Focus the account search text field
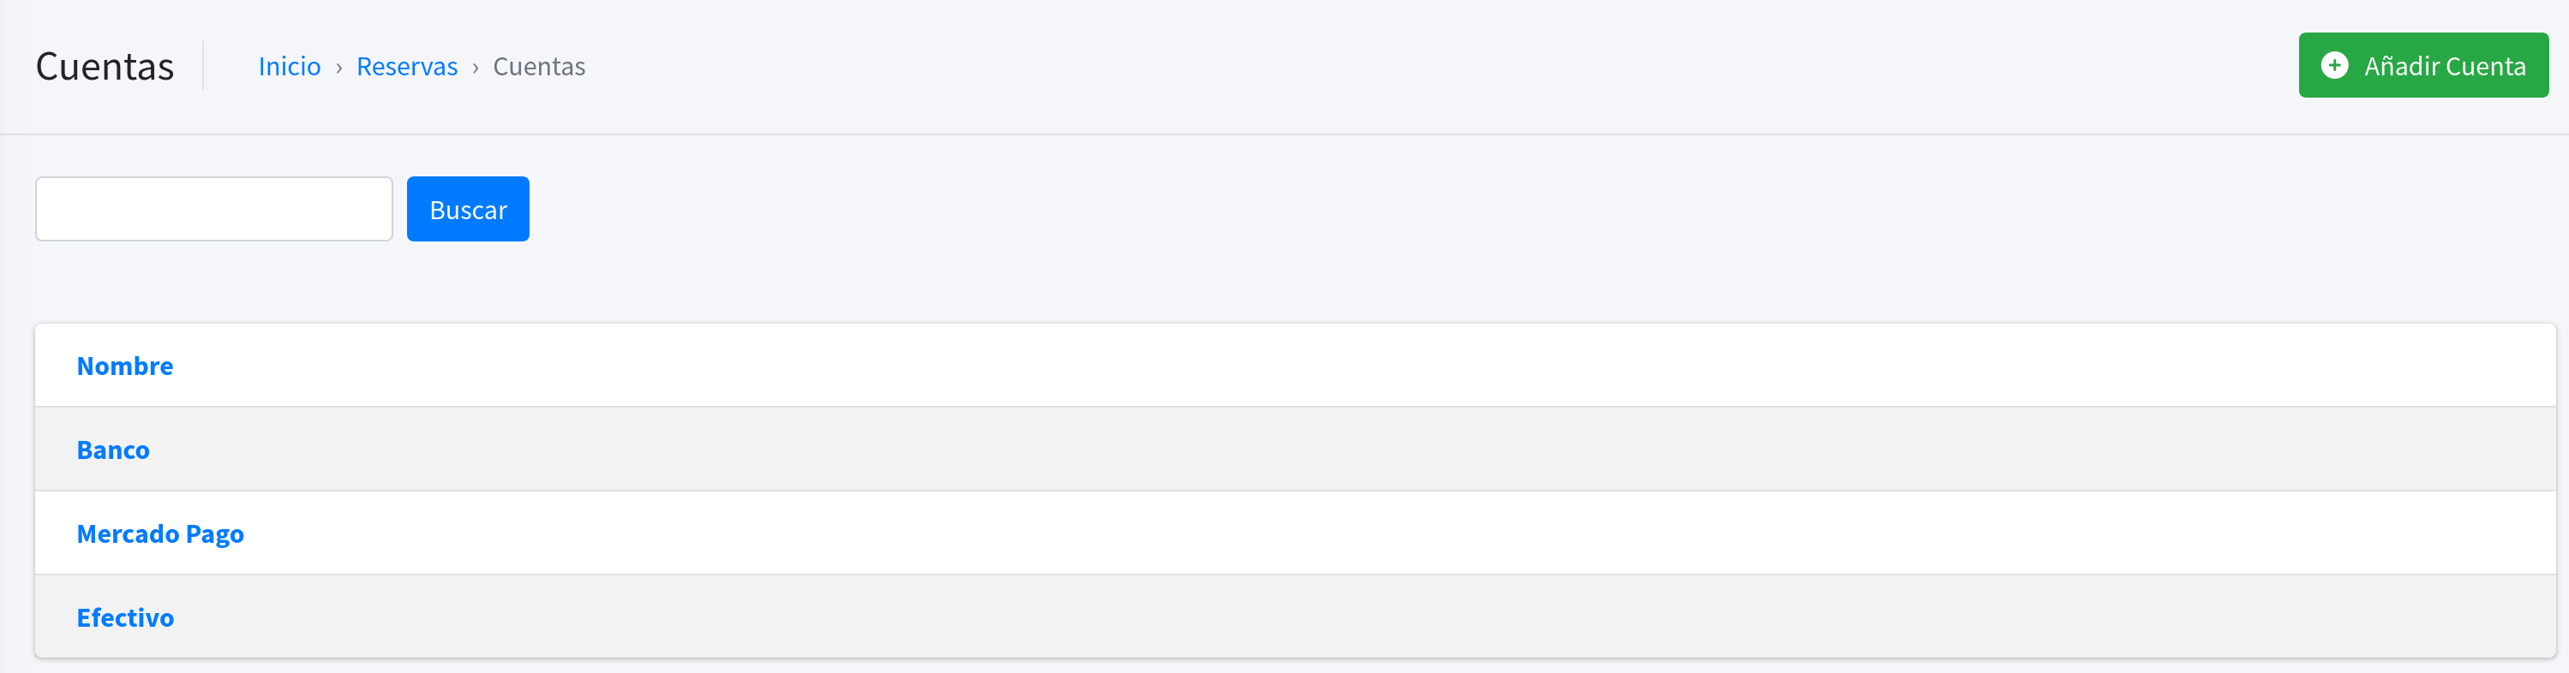The height and width of the screenshot is (673, 2569). (213, 210)
